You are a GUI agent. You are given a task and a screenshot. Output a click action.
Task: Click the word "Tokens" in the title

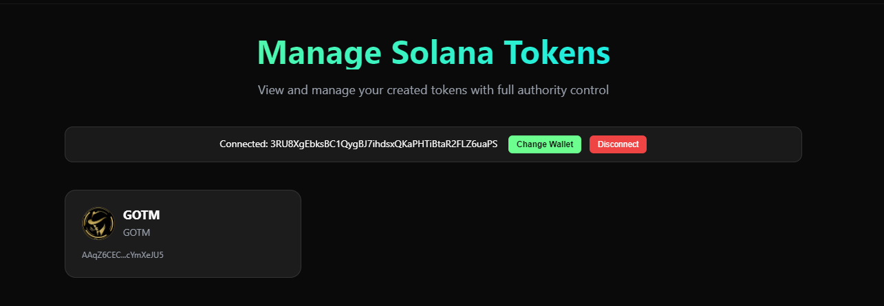tap(557, 52)
